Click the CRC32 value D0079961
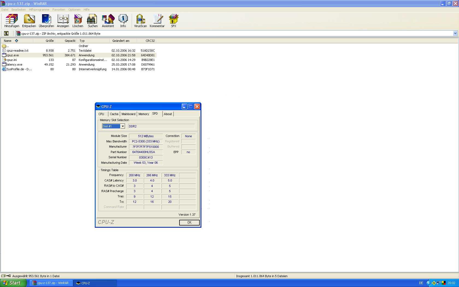This screenshot has height=287, width=459. tap(148, 65)
